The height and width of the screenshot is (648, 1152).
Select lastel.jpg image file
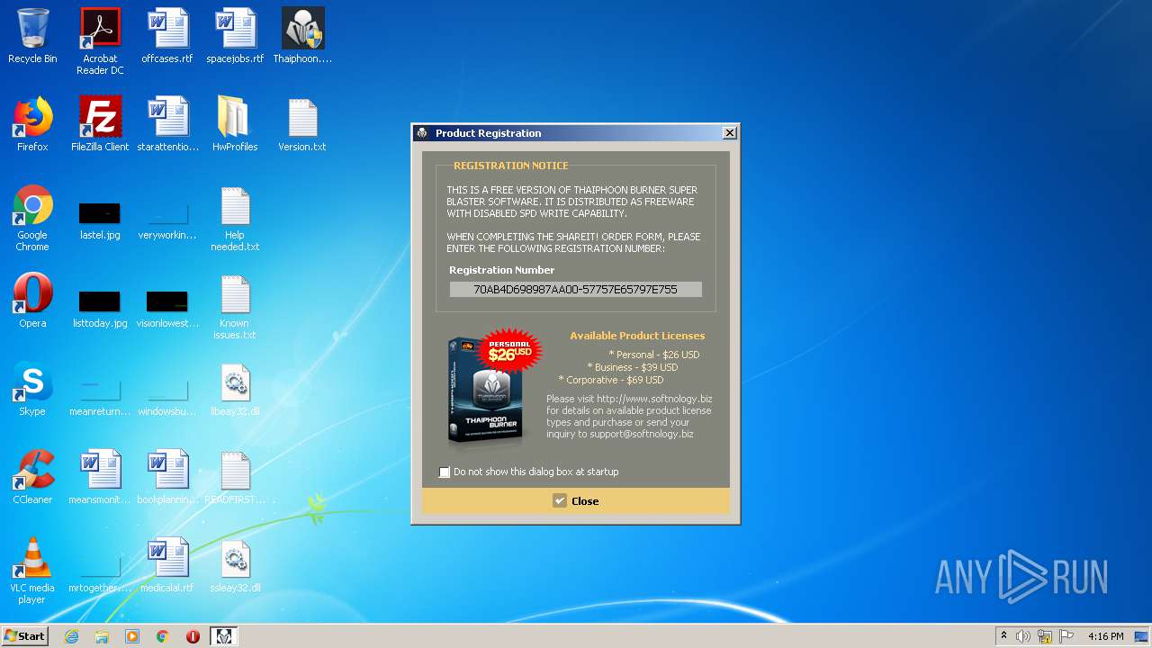(100, 220)
